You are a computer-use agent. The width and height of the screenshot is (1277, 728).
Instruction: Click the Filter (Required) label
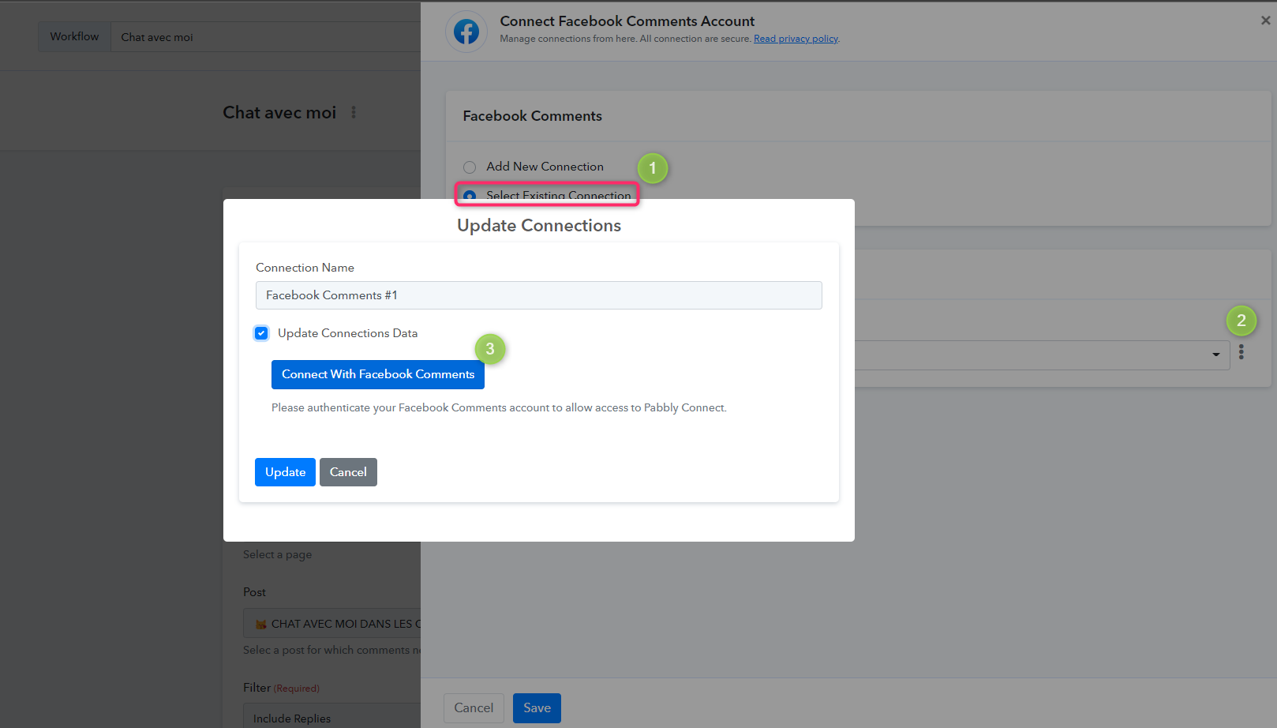coord(281,688)
